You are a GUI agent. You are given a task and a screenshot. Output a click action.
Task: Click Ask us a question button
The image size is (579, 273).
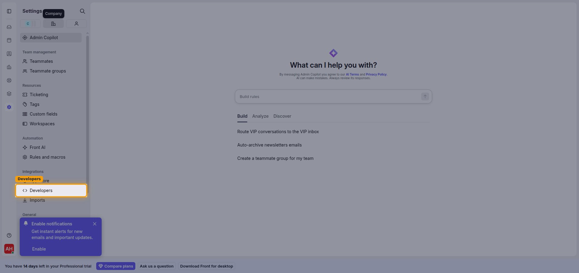pyautogui.click(x=157, y=266)
